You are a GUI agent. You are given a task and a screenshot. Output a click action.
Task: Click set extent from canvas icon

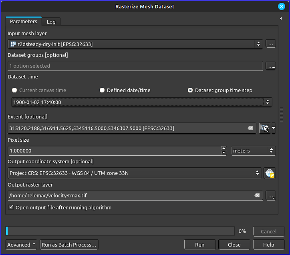(265, 128)
